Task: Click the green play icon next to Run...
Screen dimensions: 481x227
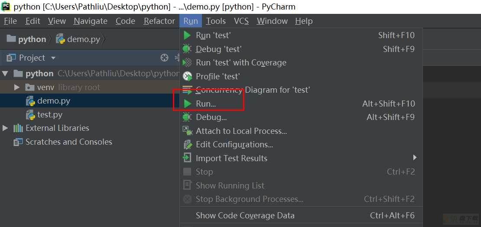Action: 187,104
